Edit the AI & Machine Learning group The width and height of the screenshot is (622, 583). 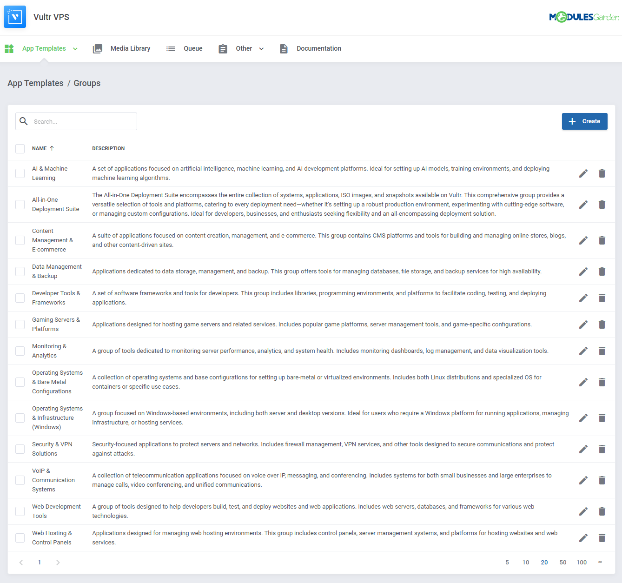point(583,173)
